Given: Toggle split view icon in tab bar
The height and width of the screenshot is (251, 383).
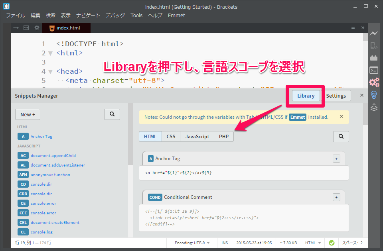Looking at the screenshot, I should tap(26, 28).
